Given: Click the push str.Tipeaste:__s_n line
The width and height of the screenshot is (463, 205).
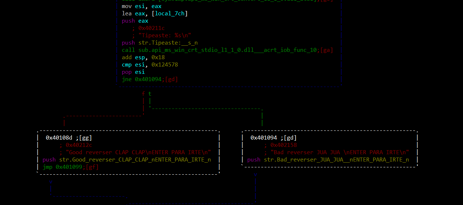Looking at the screenshot, I should [160, 43].
